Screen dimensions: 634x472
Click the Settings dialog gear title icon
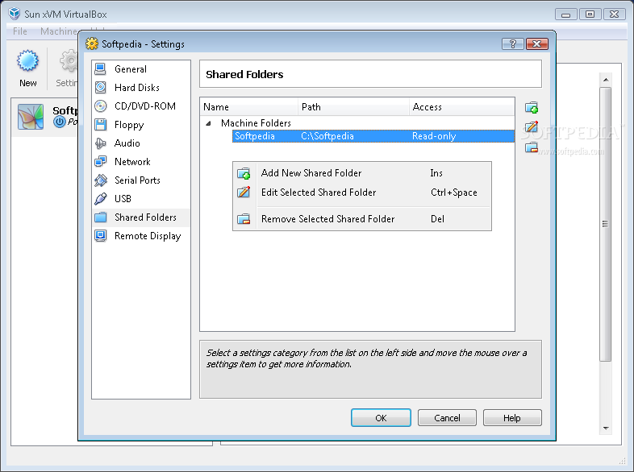[92, 43]
